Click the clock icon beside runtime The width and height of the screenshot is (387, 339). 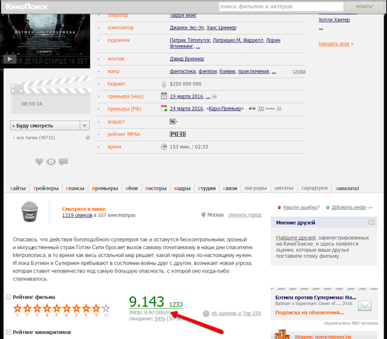point(164,147)
